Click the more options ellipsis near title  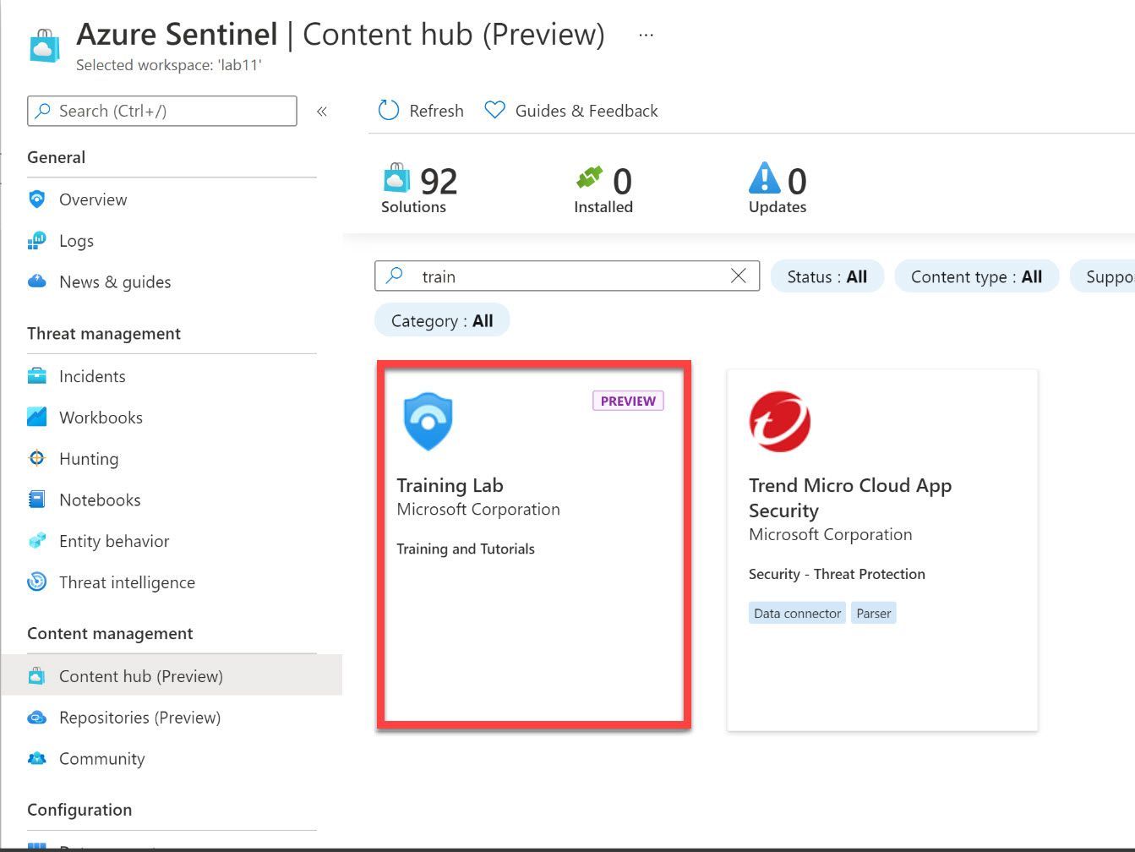coord(647,35)
